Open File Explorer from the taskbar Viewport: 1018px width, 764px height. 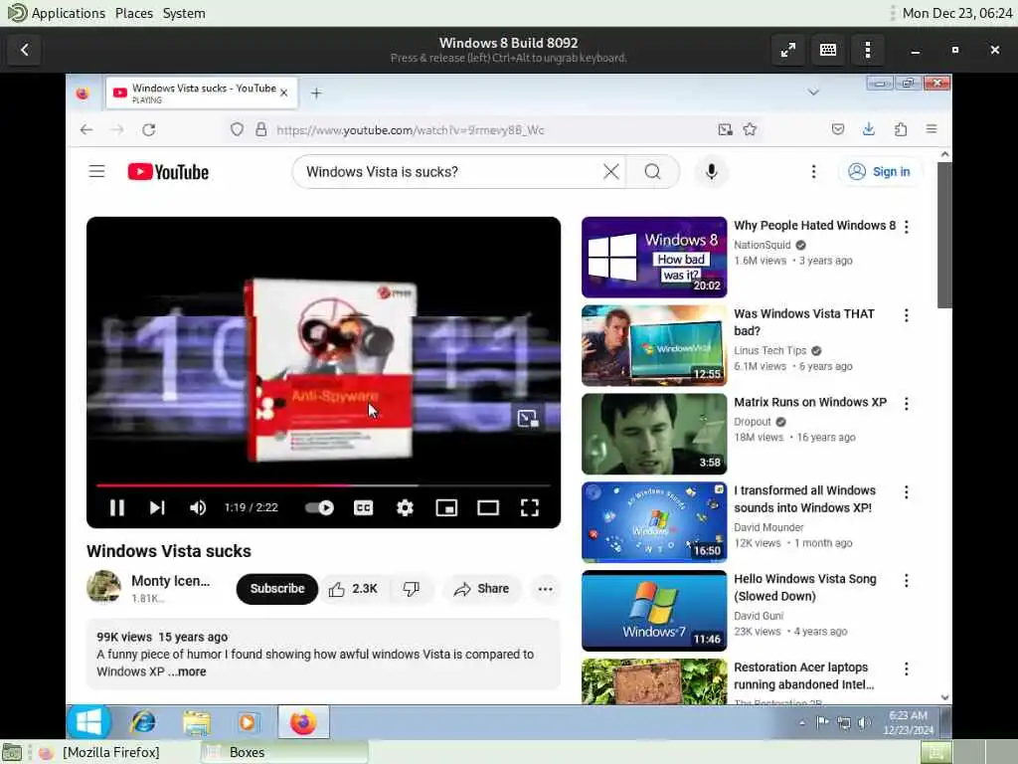(196, 722)
